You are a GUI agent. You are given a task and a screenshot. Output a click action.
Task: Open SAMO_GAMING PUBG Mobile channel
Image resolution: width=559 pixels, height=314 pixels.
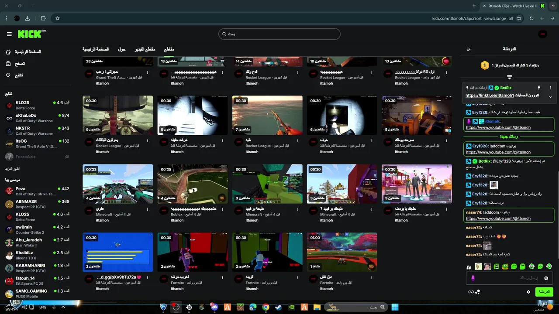click(37, 294)
